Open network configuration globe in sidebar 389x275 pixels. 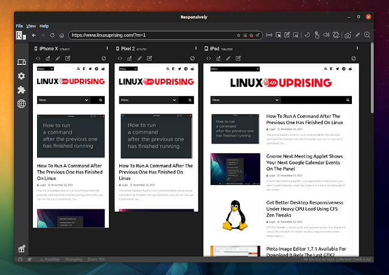(x=21, y=103)
